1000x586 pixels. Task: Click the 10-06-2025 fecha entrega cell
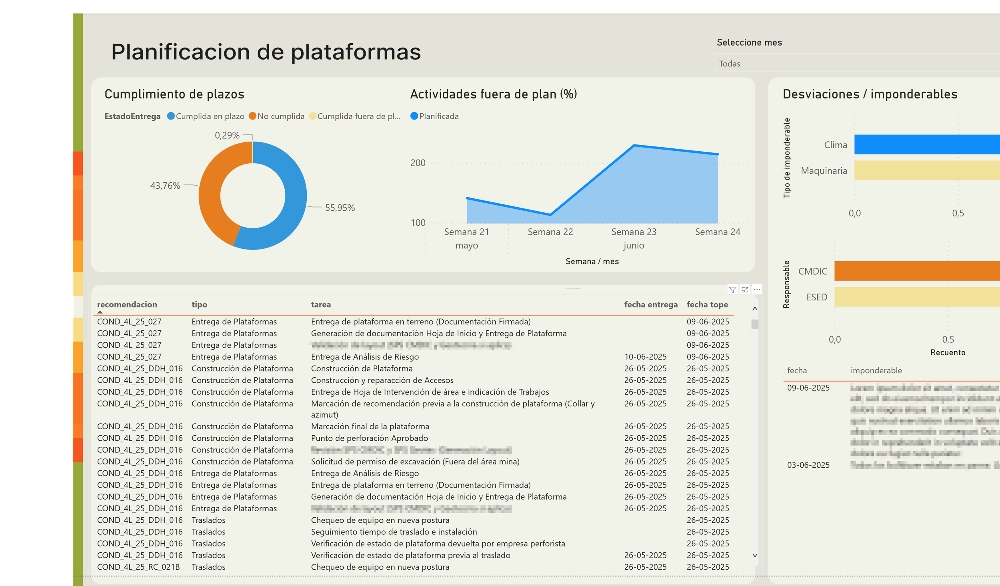point(645,357)
